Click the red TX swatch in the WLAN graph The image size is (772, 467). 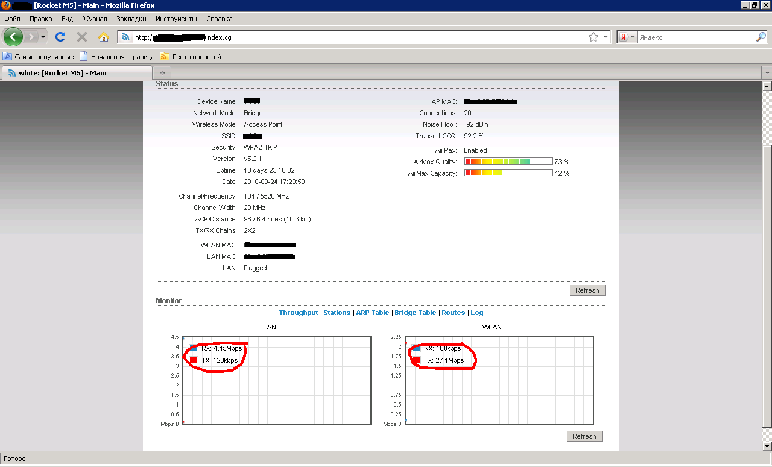(x=416, y=360)
